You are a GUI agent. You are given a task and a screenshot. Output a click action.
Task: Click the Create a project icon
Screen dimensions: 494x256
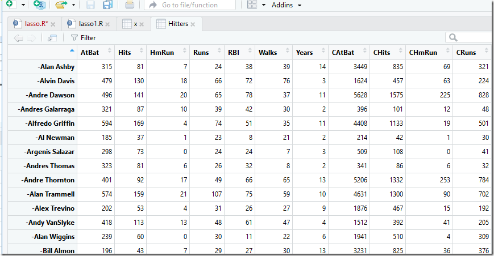(39, 5)
